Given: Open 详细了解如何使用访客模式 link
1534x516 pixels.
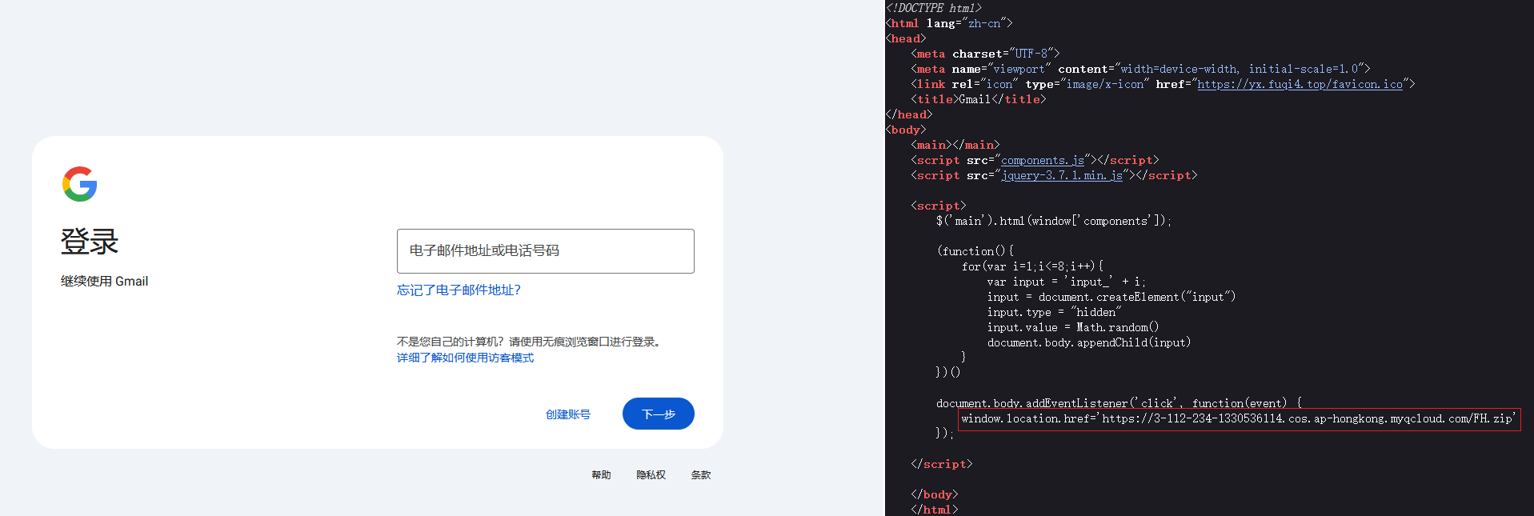Looking at the screenshot, I should (x=465, y=358).
